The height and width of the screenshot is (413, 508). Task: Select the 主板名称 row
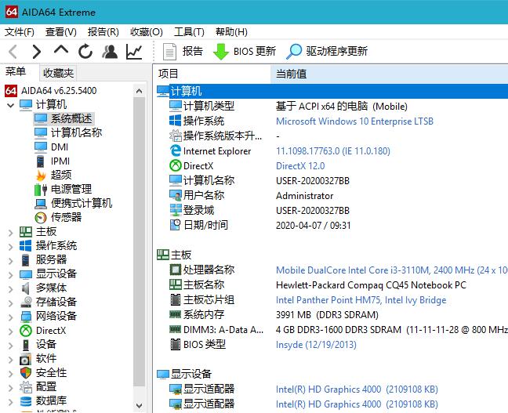click(332, 285)
